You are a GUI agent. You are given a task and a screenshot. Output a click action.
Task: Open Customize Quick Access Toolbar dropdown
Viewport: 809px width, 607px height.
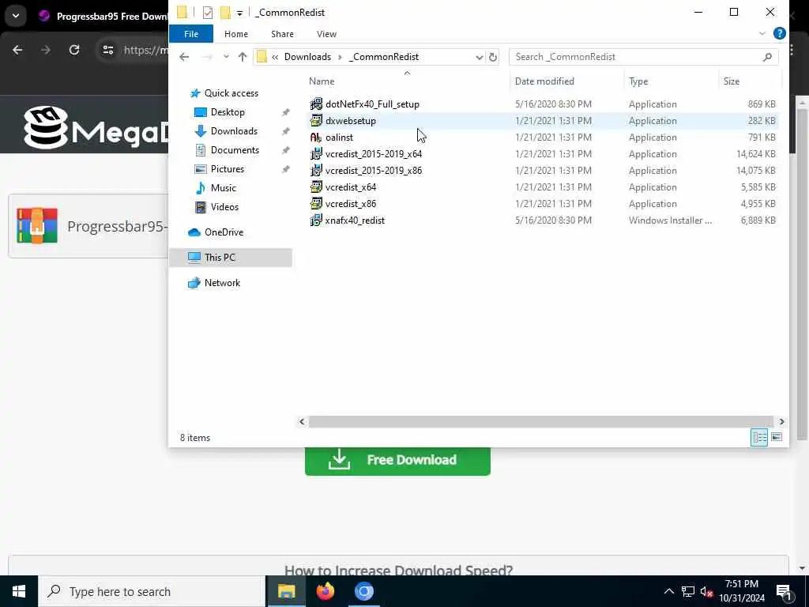pyautogui.click(x=239, y=13)
